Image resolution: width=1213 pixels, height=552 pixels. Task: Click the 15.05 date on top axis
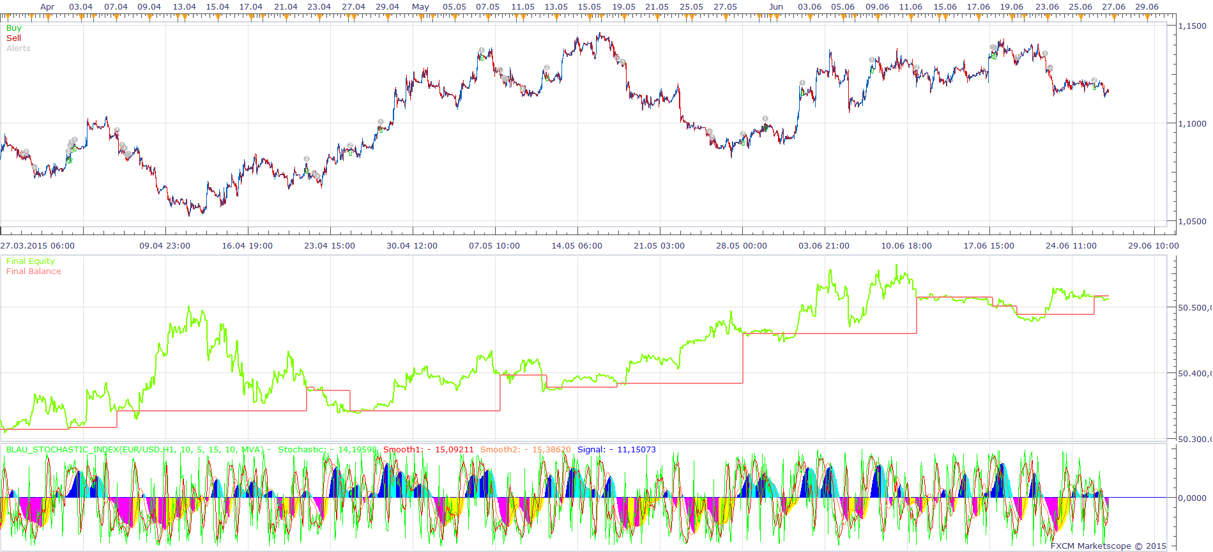(x=589, y=7)
